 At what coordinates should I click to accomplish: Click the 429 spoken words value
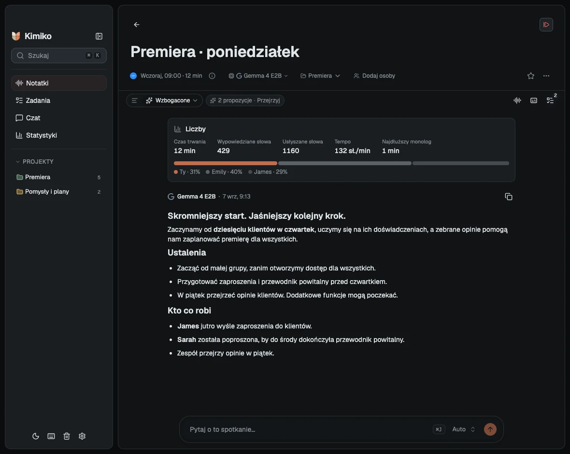click(x=223, y=151)
